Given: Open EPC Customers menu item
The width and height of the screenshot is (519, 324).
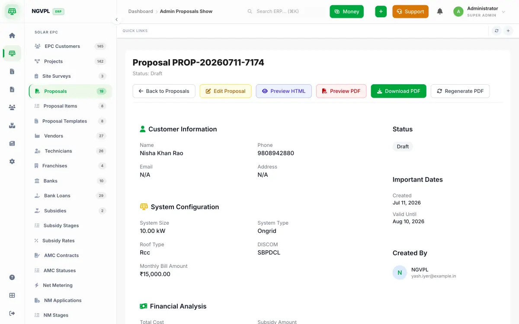Looking at the screenshot, I should click(70, 46).
